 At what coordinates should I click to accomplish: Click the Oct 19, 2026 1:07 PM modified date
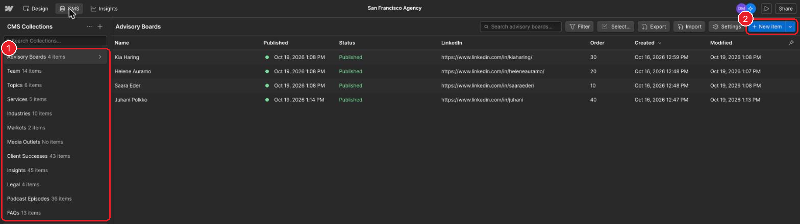tap(735, 72)
